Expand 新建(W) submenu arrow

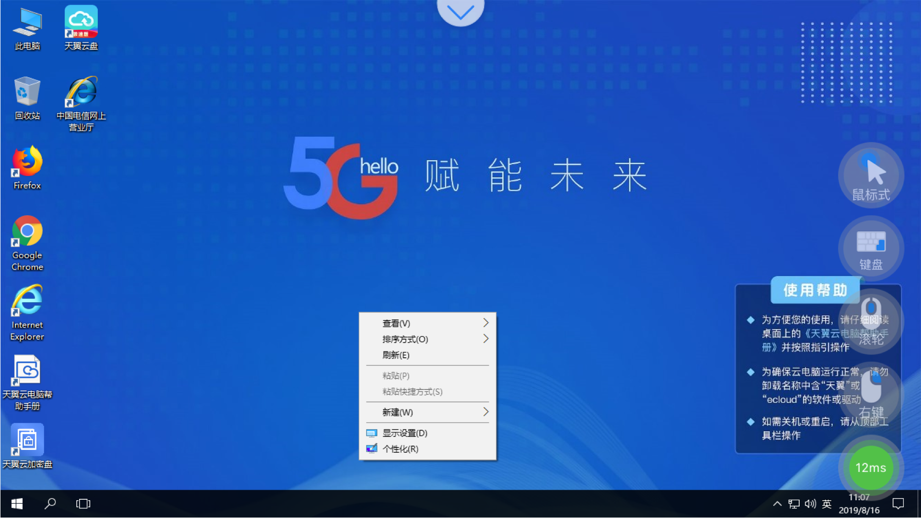486,412
